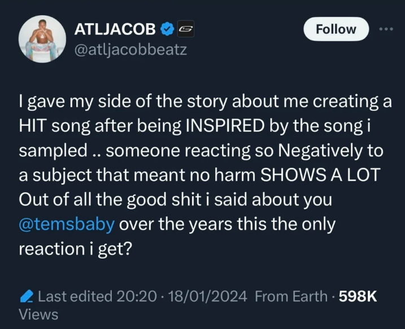Open the @atljacobbeatz handle link
This screenshot has width=405, height=329.
130,50
